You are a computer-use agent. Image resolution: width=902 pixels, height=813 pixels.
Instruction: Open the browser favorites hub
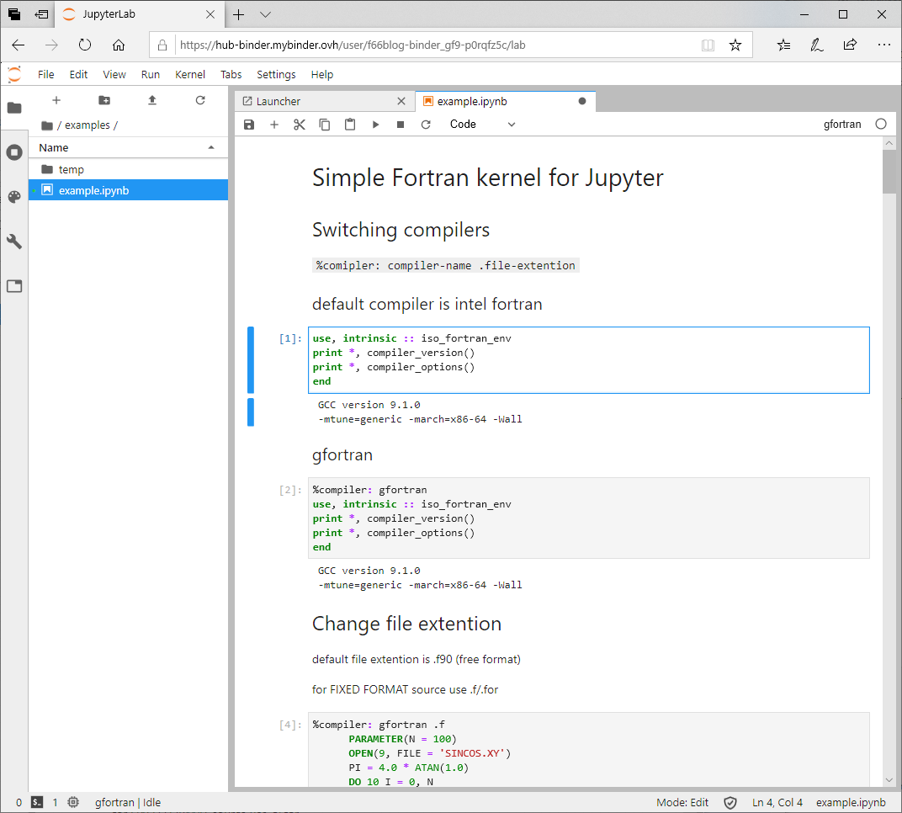click(x=783, y=45)
